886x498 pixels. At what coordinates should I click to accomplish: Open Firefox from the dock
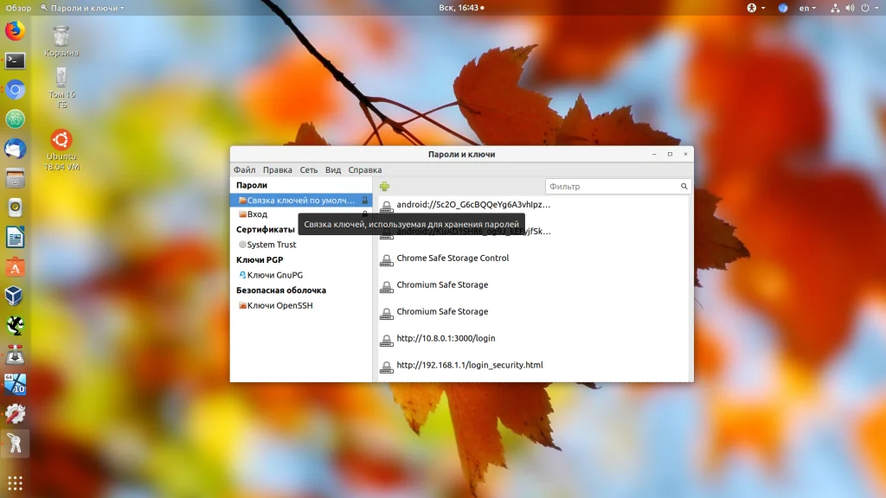[x=15, y=32]
